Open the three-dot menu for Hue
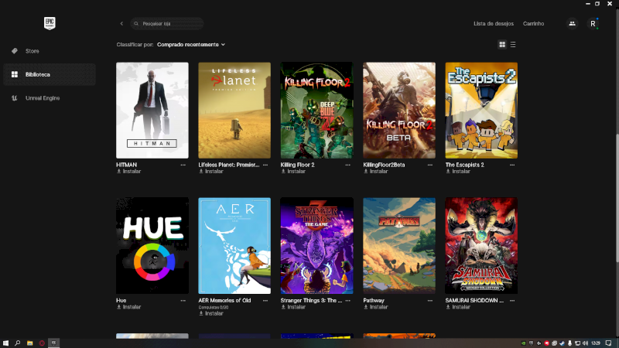Image resolution: width=619 pixels, height=348 pixels. 183,300
